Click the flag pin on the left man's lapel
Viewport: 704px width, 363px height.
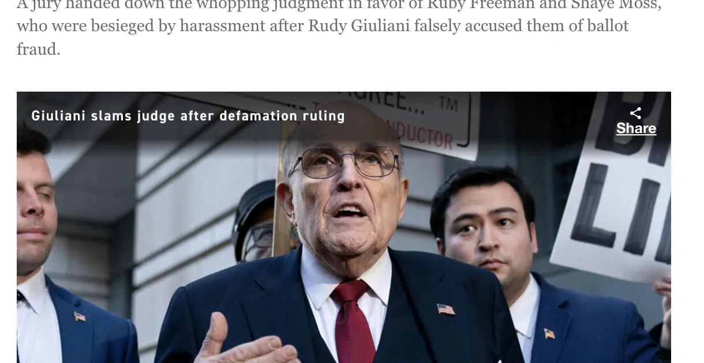coord(80,316)
